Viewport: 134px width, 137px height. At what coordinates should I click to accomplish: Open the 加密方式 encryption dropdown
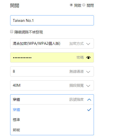(52, 43)
